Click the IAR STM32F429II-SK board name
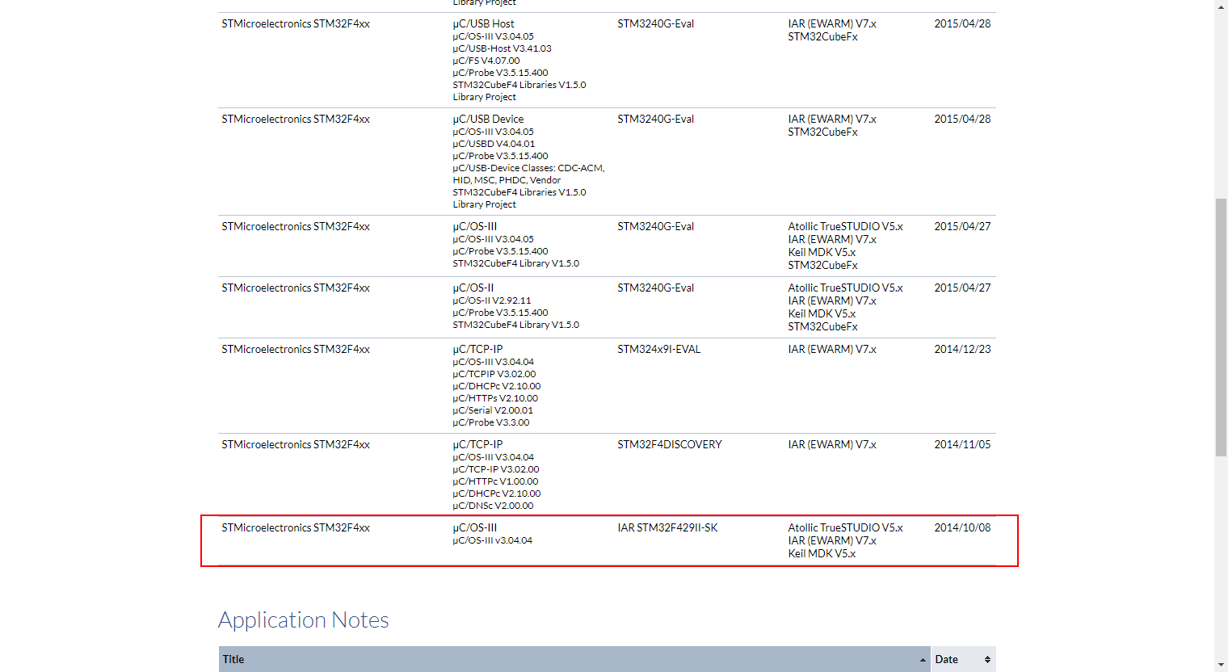1228x672 pixels. [x=667, y=528]
